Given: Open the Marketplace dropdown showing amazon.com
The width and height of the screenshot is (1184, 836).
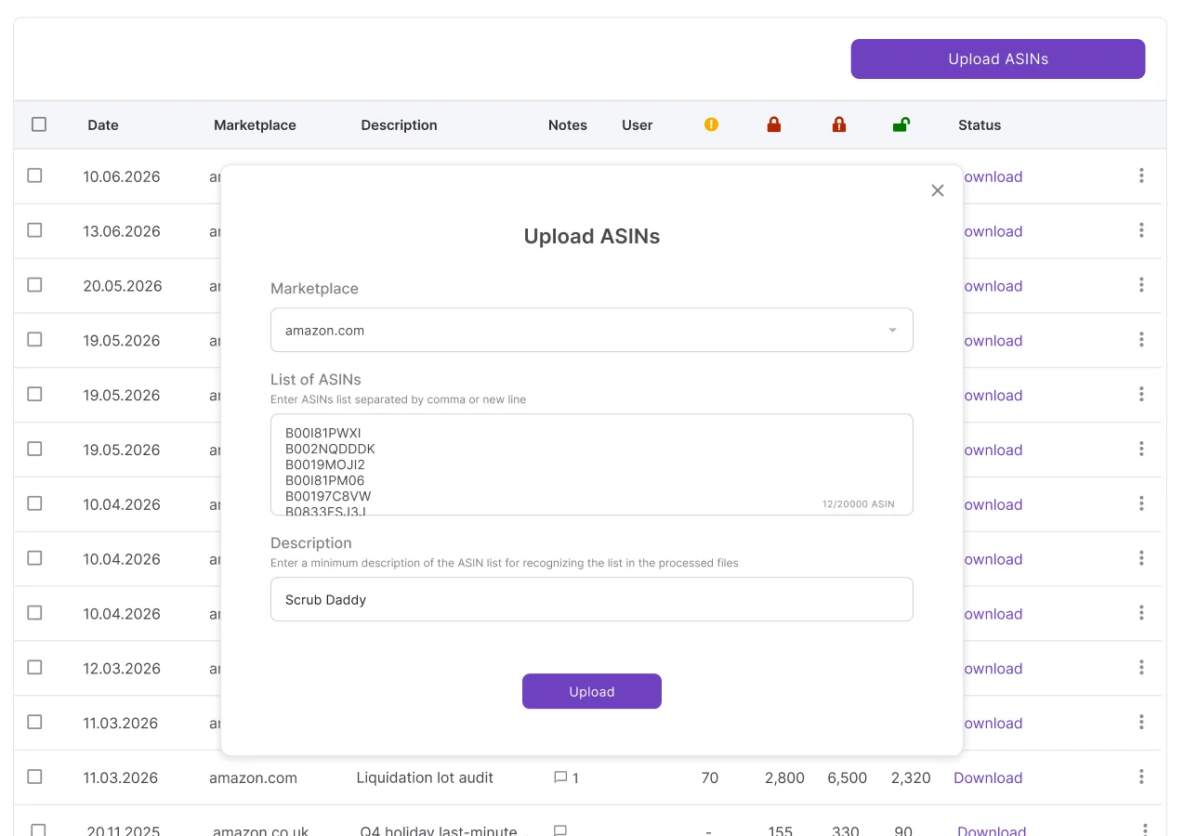Looking at the screenshot, I should (592, 330).
